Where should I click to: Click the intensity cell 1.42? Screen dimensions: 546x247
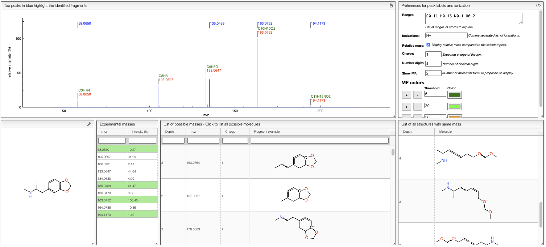click(x=142, y=214)
